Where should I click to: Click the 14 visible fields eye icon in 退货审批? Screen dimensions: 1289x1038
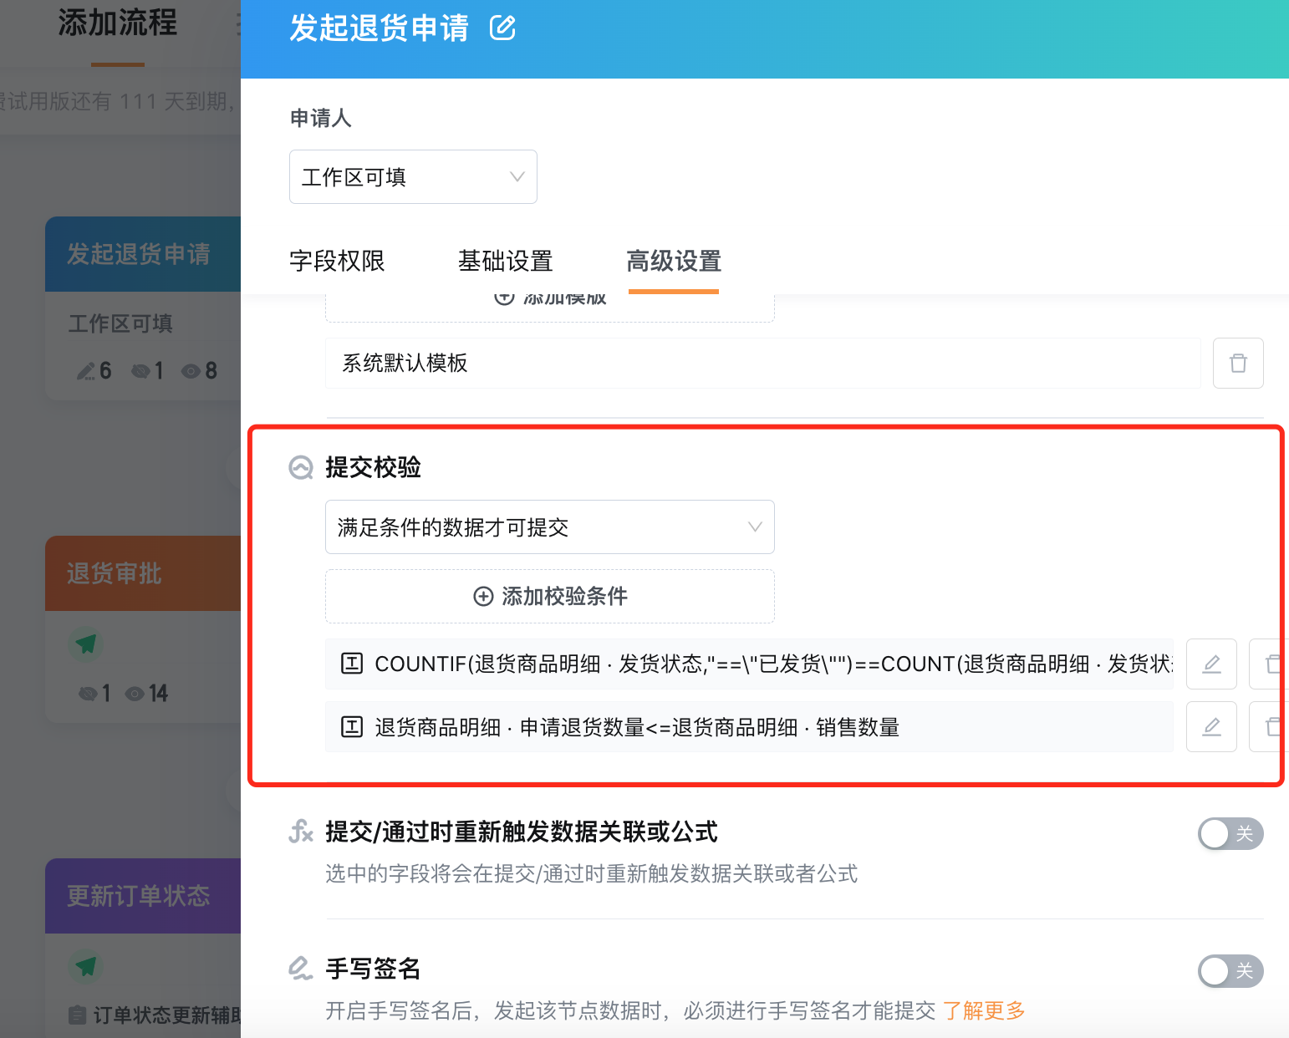click(135, 694)
